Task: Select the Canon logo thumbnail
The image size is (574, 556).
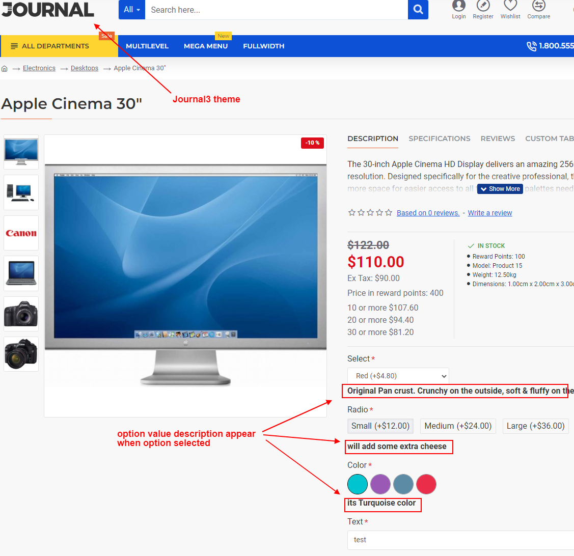Action: coord(21,233)
